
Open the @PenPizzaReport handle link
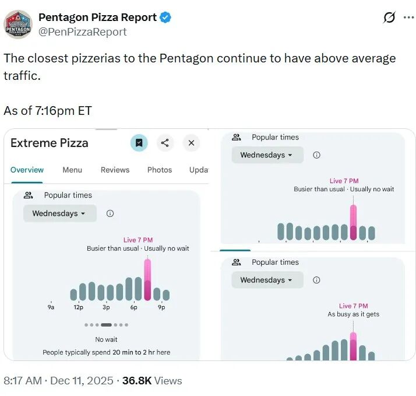[82, 31]
